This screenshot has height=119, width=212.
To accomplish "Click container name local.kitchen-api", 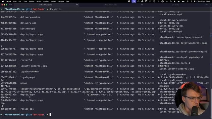I will [x=171, y=32].
